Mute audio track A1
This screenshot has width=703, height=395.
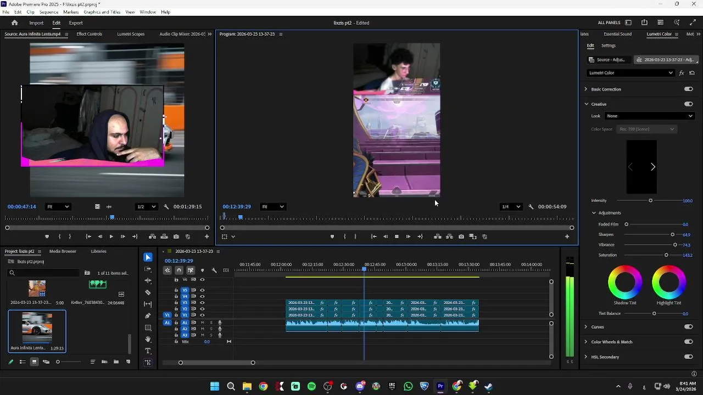(x=202, y=323)
